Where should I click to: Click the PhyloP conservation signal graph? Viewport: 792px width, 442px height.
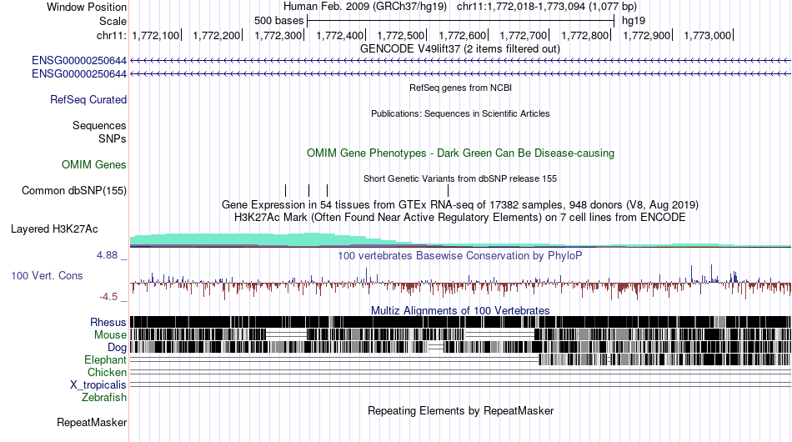click(x=460, y=284)
